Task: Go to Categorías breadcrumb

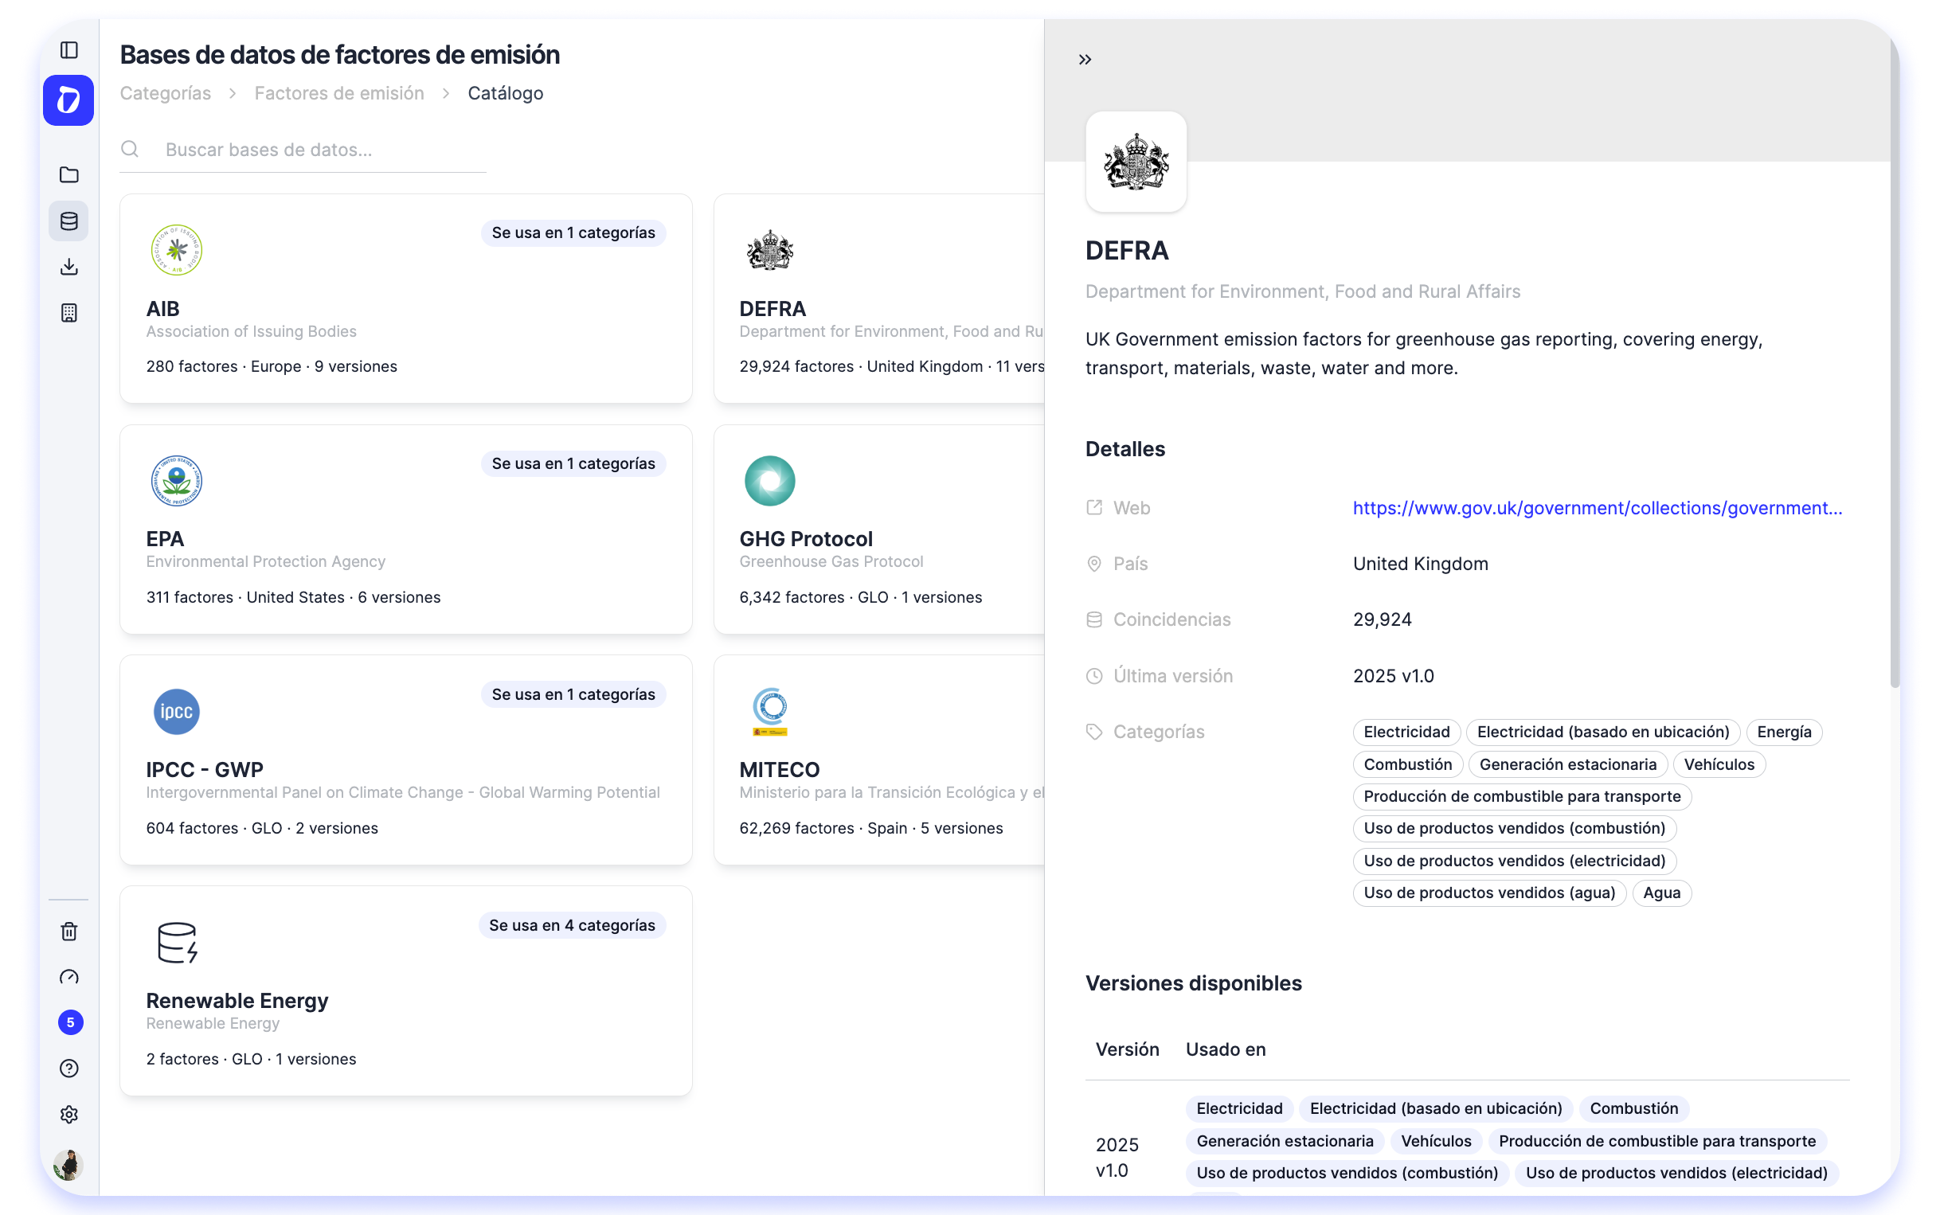Action: pyautogui.click(x=166, y=93)
